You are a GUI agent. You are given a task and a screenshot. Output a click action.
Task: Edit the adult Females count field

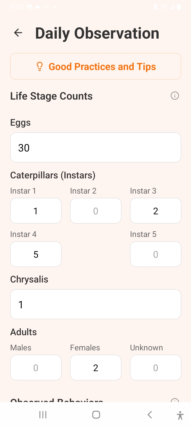[96, 368]
